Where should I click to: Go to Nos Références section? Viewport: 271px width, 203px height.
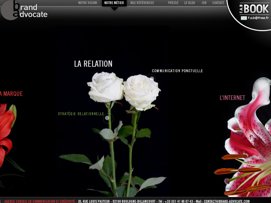click(x=142, y=3)
